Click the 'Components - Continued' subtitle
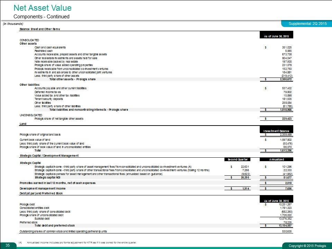This screenshot has width=332, height=249. tap(41, 17)
